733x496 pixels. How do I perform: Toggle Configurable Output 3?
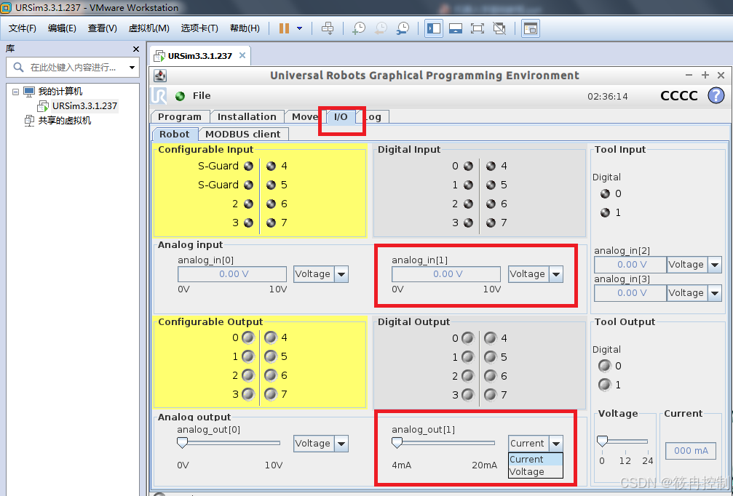(248, 395)
